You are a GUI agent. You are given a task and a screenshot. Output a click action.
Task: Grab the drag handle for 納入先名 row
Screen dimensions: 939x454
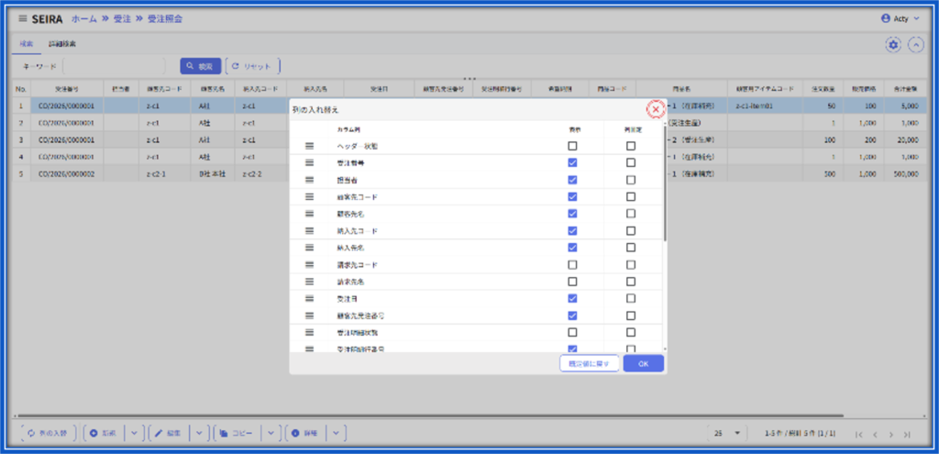[x=310, y=248]
